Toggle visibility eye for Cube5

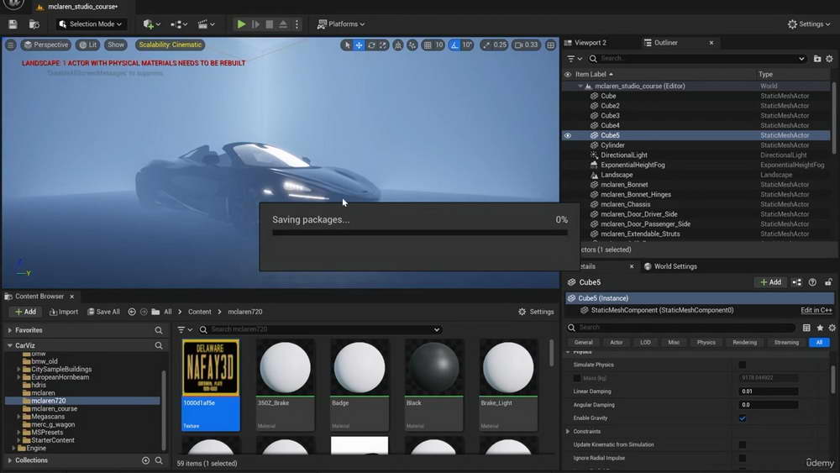[x=567, y=135]
